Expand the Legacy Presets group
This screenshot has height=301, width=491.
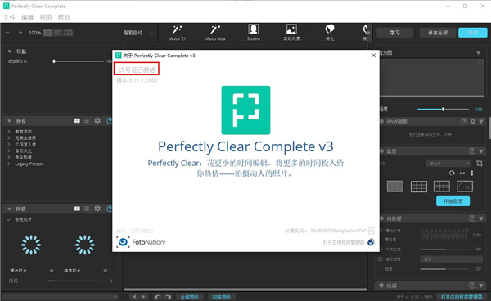point(9,164)
